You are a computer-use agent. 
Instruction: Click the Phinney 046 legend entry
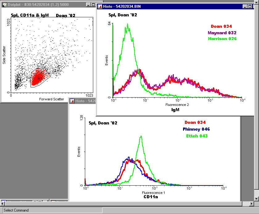pos(196,129)
